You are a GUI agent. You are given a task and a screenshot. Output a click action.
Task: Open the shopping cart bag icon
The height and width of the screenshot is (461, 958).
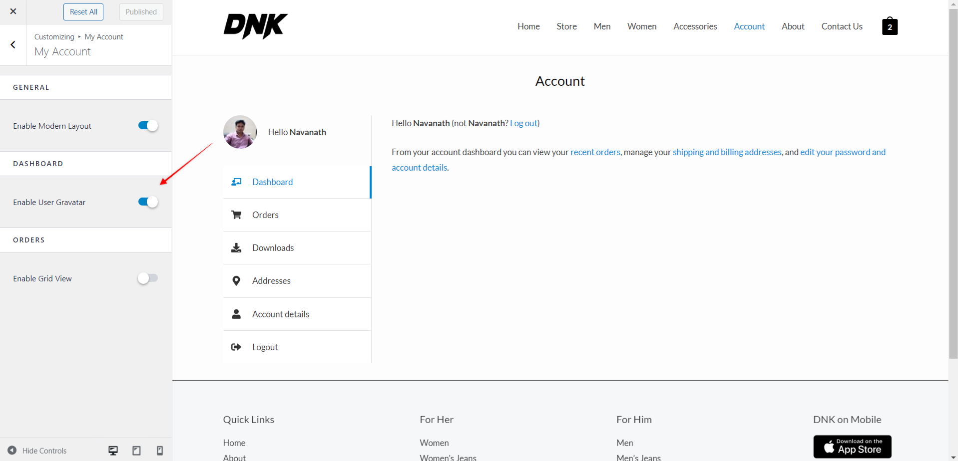890,26
